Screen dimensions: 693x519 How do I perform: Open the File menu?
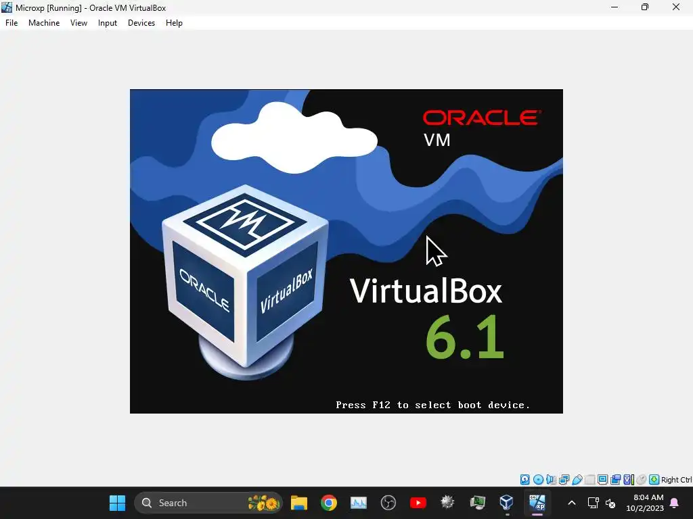tap(12, 23)
